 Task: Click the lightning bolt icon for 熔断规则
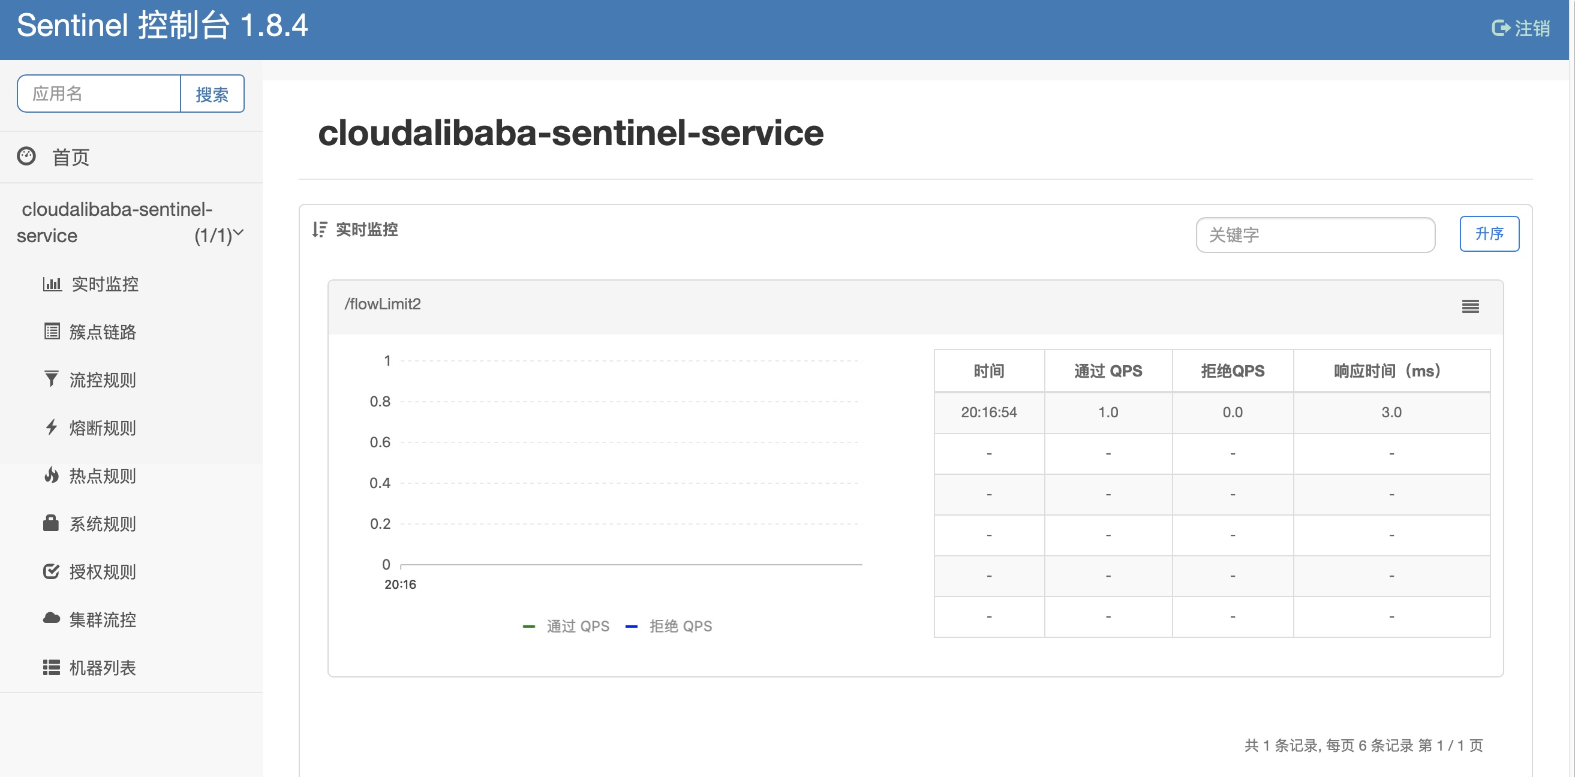tap(52, 427)
